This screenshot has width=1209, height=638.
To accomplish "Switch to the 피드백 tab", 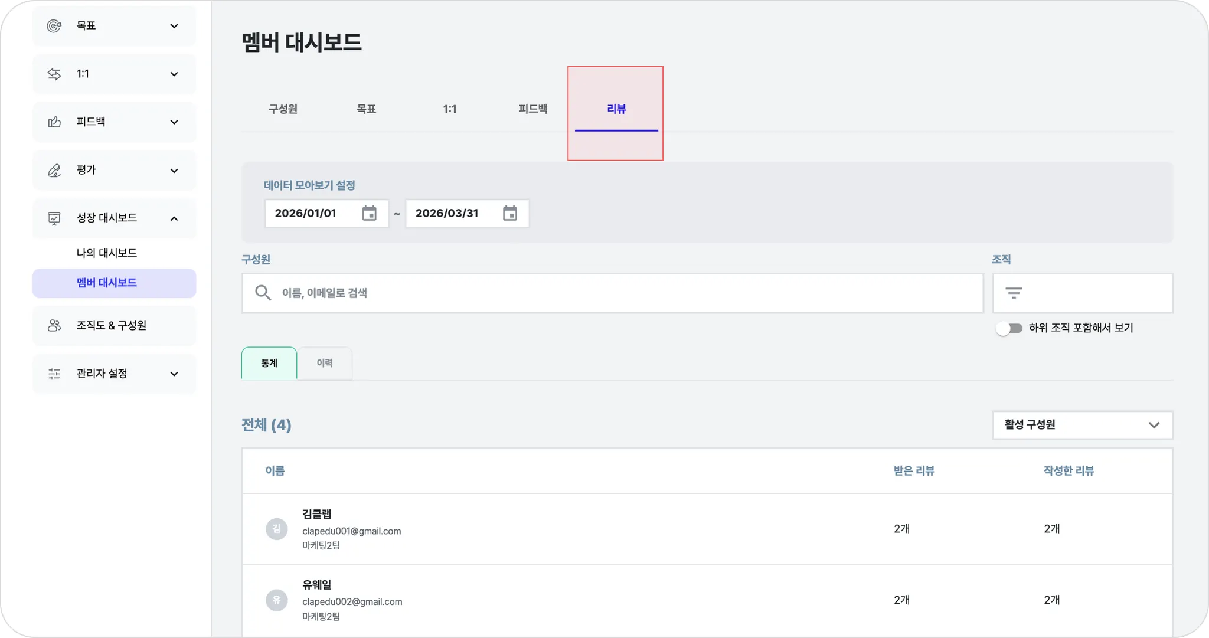I will (x=532, y=109).
